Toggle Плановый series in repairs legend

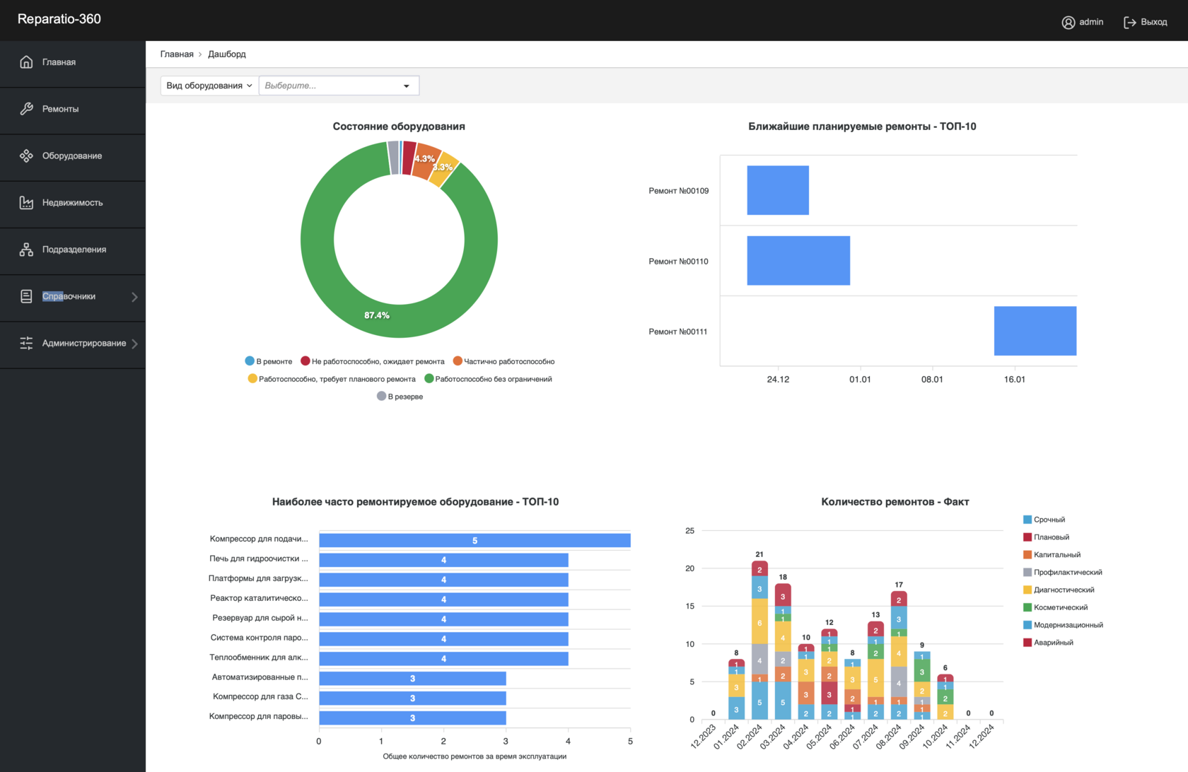click(1046, 537)
